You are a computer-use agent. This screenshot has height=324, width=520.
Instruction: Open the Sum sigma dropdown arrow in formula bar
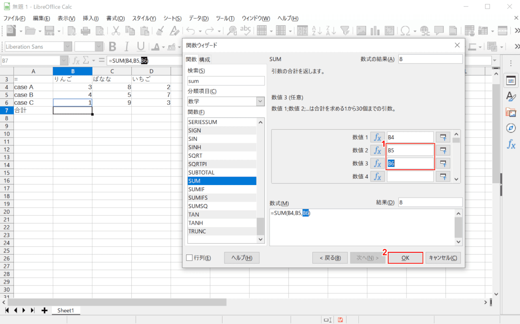point(93,60)
